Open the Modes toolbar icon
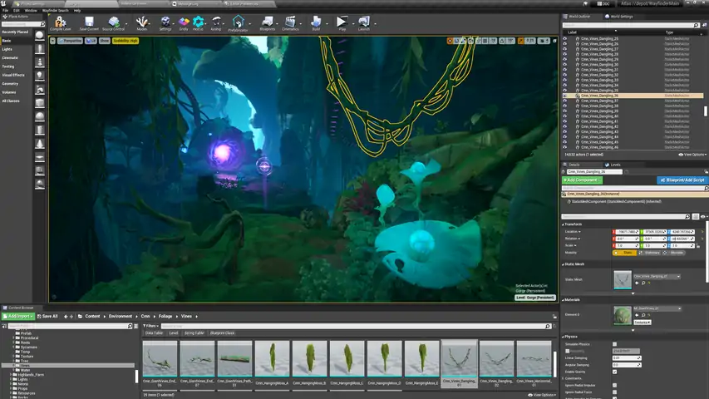This screenshot has height=399, width=709. point(142,22)
